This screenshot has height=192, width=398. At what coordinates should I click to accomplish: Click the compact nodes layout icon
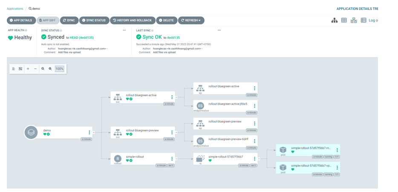click(x=14, y=69)
